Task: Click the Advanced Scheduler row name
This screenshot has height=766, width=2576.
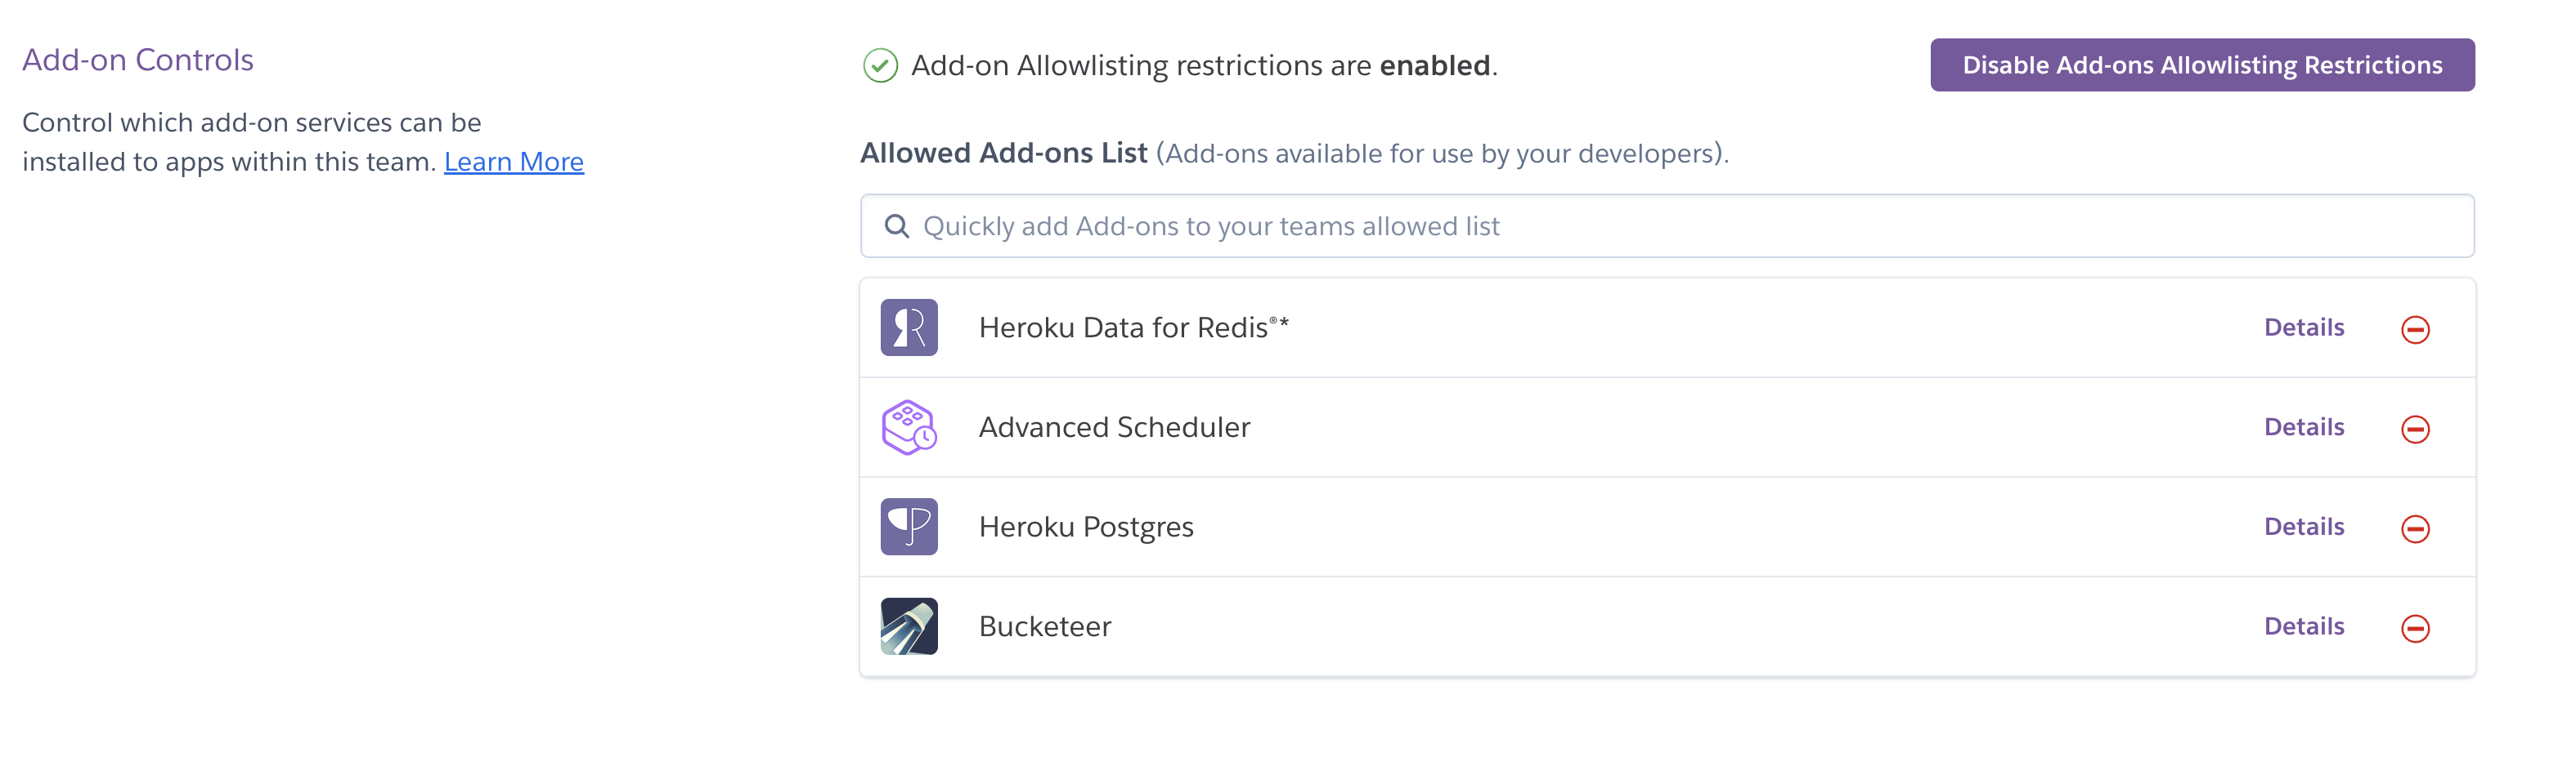Action: click(x=1113, y=427)
